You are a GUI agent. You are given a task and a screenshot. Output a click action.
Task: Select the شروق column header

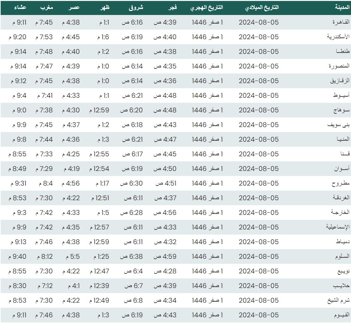coord(136,7)
